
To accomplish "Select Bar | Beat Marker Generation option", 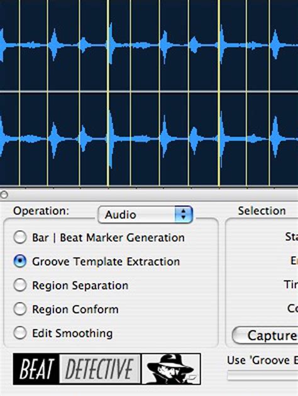I will coord(20,237).
